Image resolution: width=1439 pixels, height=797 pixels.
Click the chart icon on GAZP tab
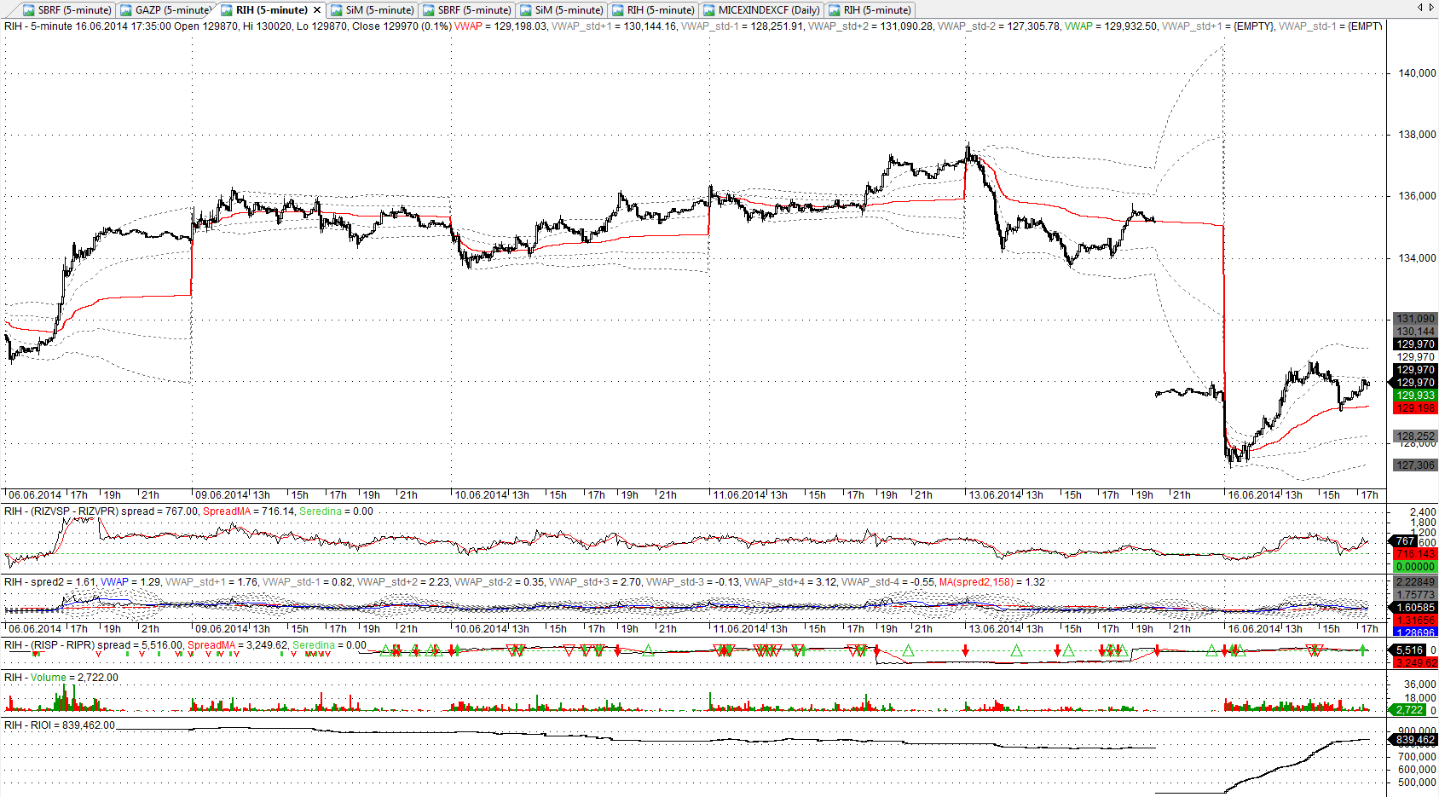tap(126, 10)
